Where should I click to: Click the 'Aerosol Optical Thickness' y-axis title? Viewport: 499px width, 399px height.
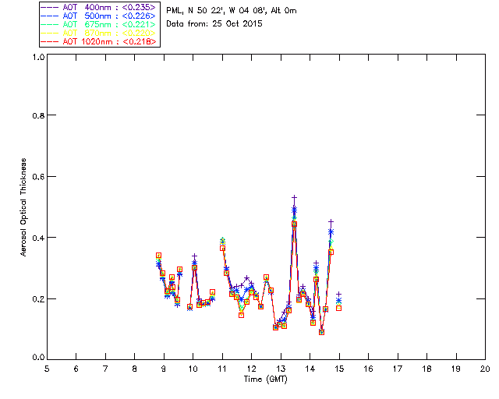(23, 207)
